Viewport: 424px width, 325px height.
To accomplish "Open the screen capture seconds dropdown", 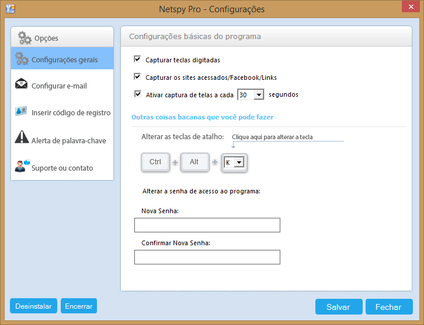I will (x=259, y=95).
